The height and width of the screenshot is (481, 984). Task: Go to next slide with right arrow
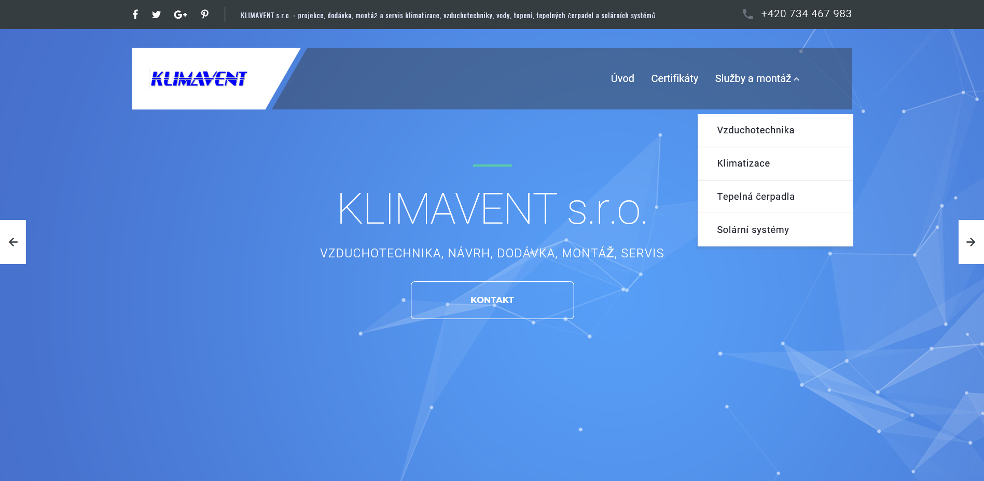tap(971, 242)
